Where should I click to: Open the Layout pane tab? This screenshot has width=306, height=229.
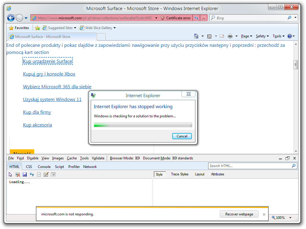(200, 174)
